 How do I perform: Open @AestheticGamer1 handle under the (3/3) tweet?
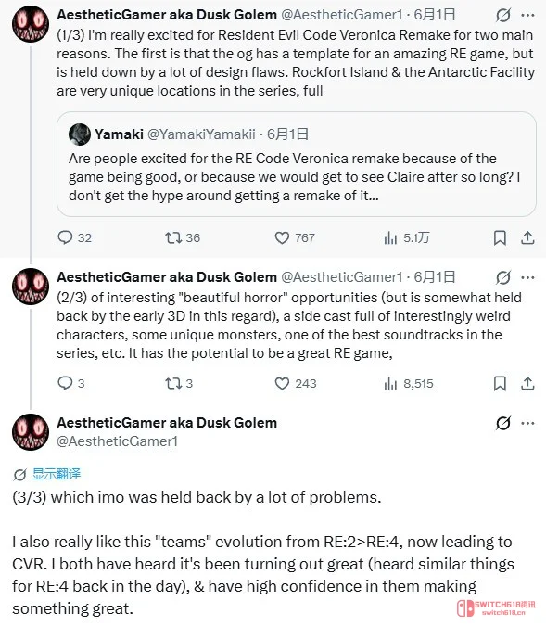click(118, 441)
